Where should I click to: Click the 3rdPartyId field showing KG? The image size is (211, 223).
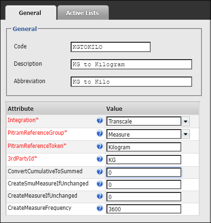pyautogui.click(x=144, y=160)
